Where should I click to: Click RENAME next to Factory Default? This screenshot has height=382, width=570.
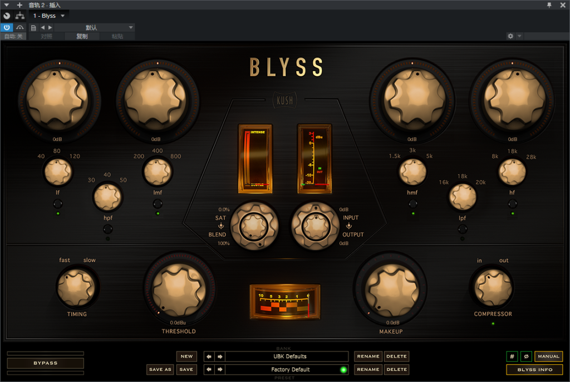tap(368, 370)
